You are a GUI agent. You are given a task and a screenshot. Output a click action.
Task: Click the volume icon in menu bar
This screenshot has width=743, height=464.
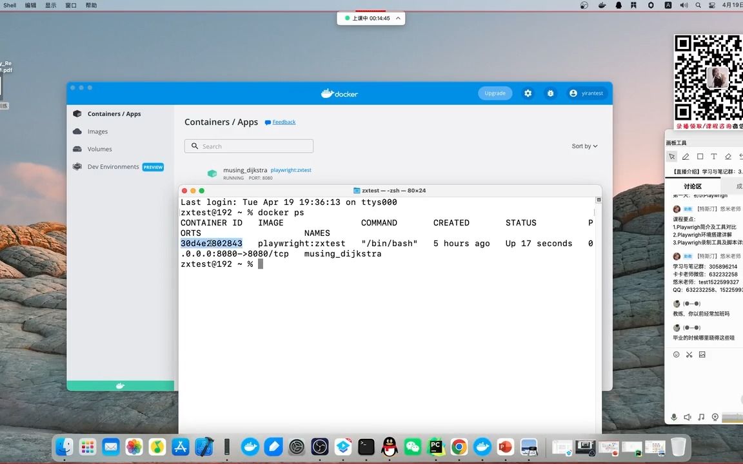coord(684,5)
